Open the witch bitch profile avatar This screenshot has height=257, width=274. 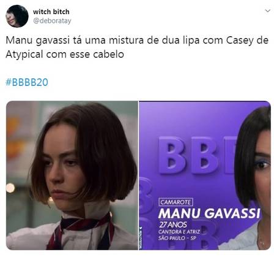(17, 16)
